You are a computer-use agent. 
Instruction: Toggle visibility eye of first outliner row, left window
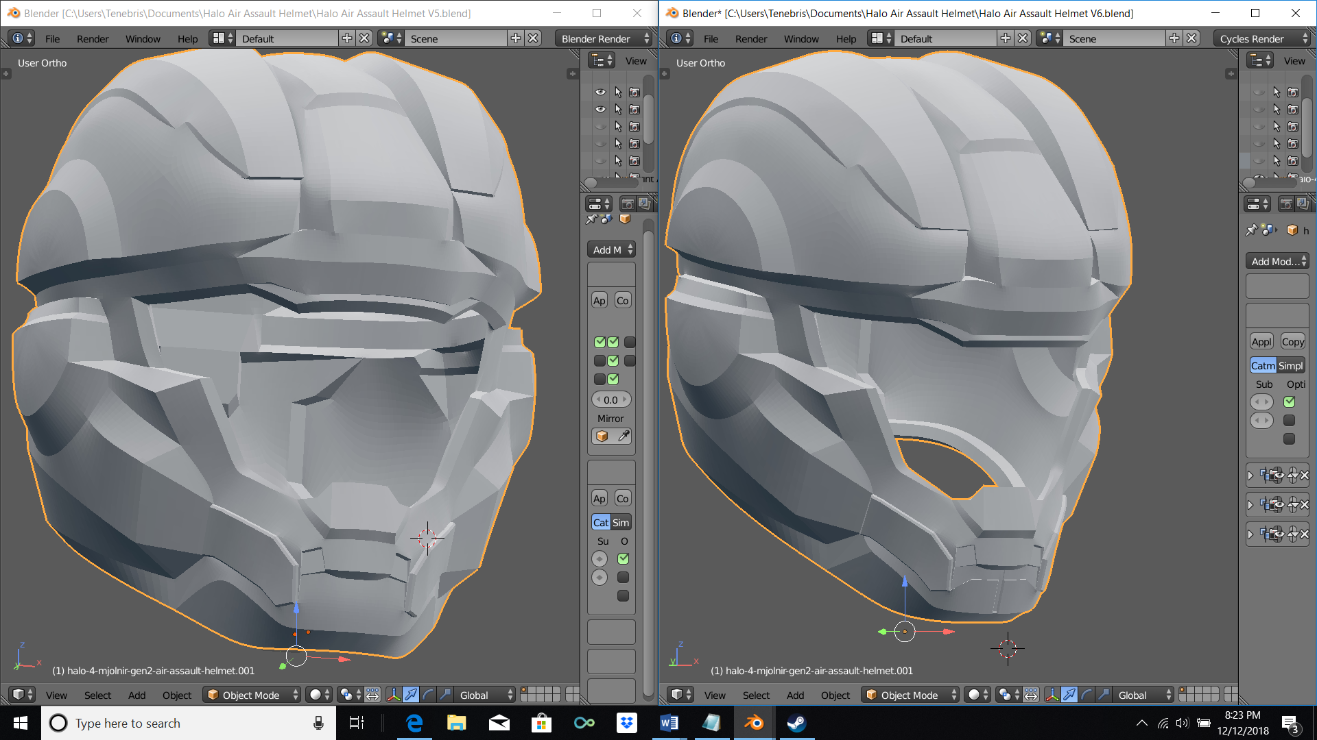click(600, 92)
